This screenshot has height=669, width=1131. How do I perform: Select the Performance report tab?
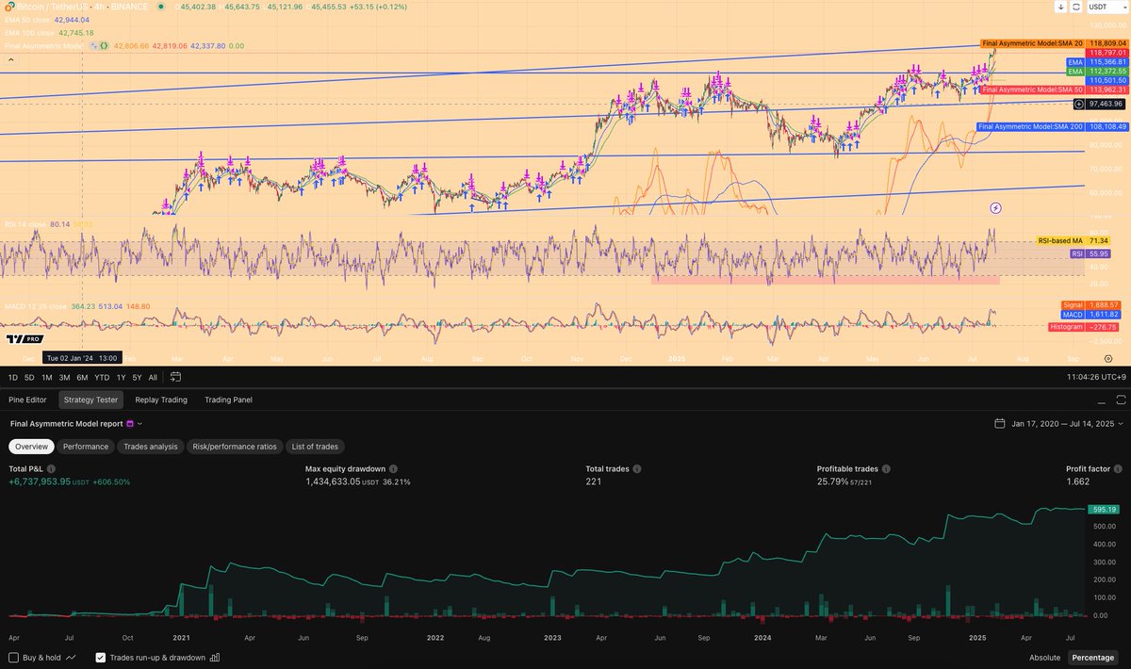86,447
